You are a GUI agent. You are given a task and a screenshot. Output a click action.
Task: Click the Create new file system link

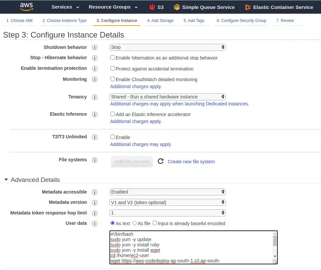(191, 162)
